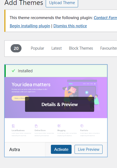Click the Upload Theme button
The image size is (117, 168).
(x=62, y=3)
